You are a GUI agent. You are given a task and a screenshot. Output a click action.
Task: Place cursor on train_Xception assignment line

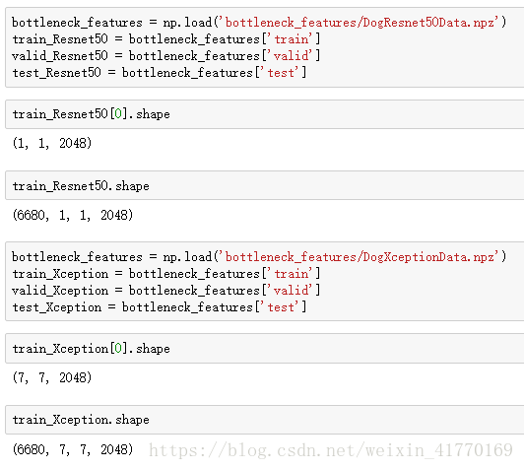click(x=166, y=274)
